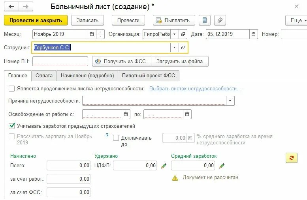This screenshot has height=200, width=307.
Task: Click the 'по' end date field
Action: [x=163, y=114]
